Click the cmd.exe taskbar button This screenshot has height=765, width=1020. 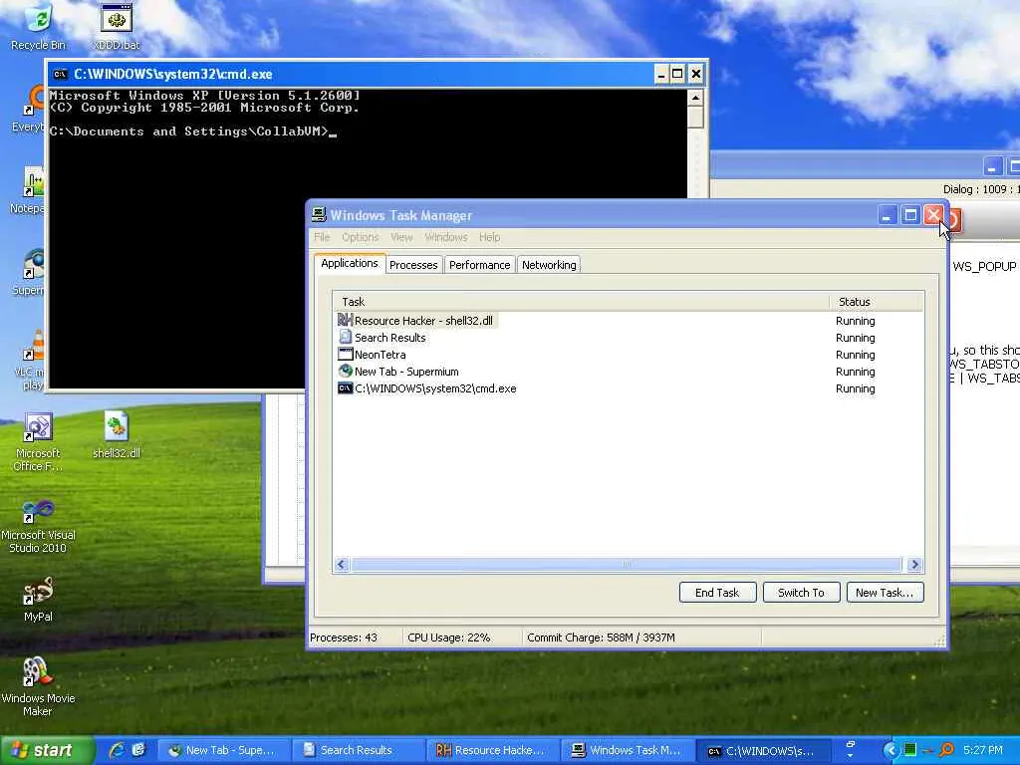[762, 750]
